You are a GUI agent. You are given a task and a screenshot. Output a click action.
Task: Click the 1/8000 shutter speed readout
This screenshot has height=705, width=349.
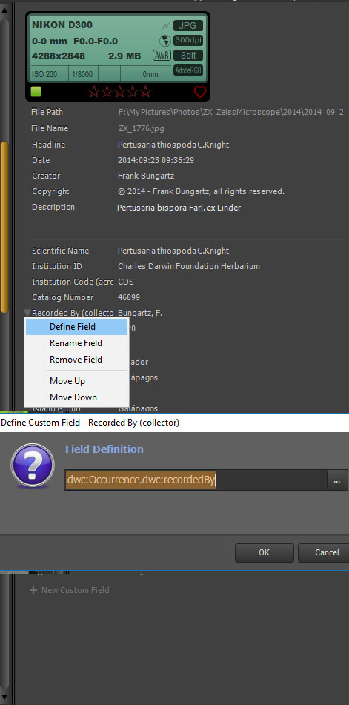tap(83, 74)
